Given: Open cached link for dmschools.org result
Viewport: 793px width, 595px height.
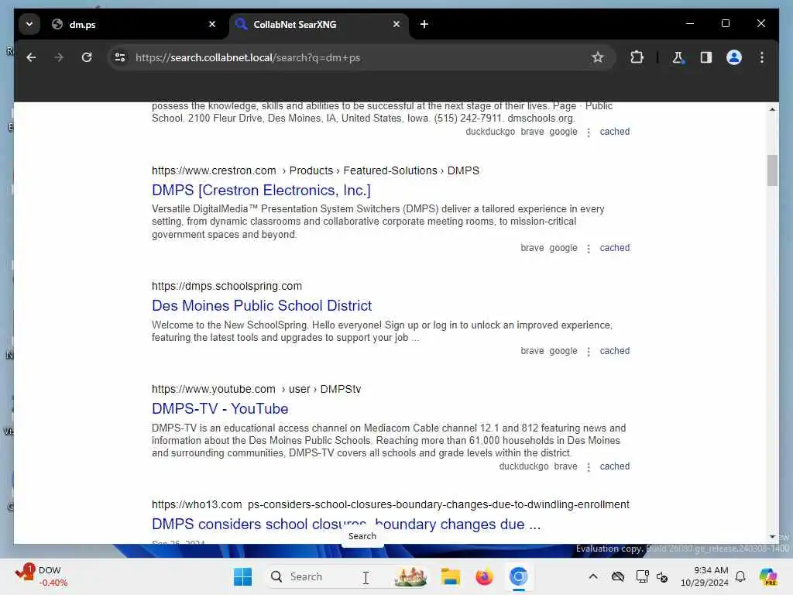Looking at the screenshot, I should click(614, 132).
